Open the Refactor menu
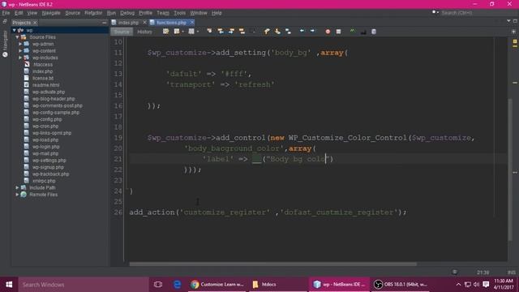Screen dimensions: 519x292 coord(93,13)
